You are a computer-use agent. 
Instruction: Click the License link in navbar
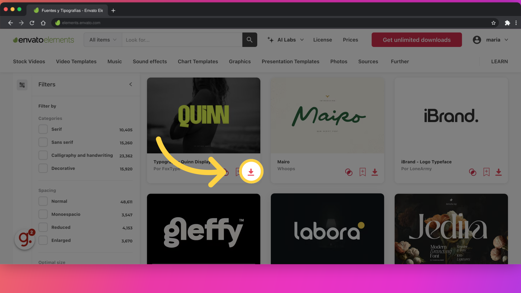click(x=323, y=40)
